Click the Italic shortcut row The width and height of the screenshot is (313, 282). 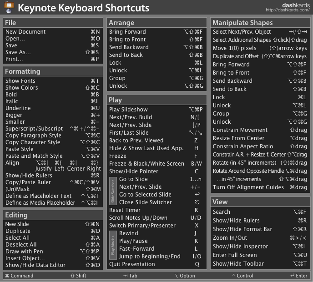coord(53,101)
